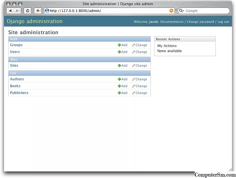Open the Books model link
The height and width of the screenshot is (178, 236).
(x=15, y=86)
